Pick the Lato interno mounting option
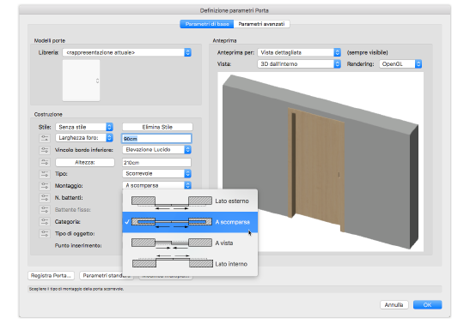Screen dimensions: 470x324 190,264
